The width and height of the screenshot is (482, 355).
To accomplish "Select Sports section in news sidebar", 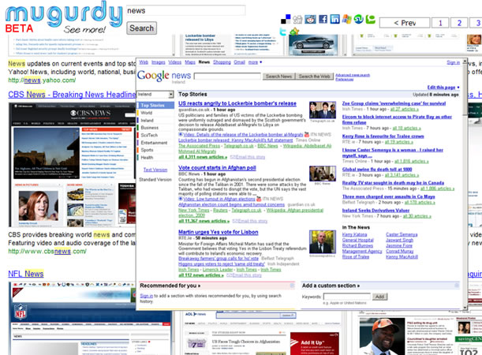I will 147,150.
